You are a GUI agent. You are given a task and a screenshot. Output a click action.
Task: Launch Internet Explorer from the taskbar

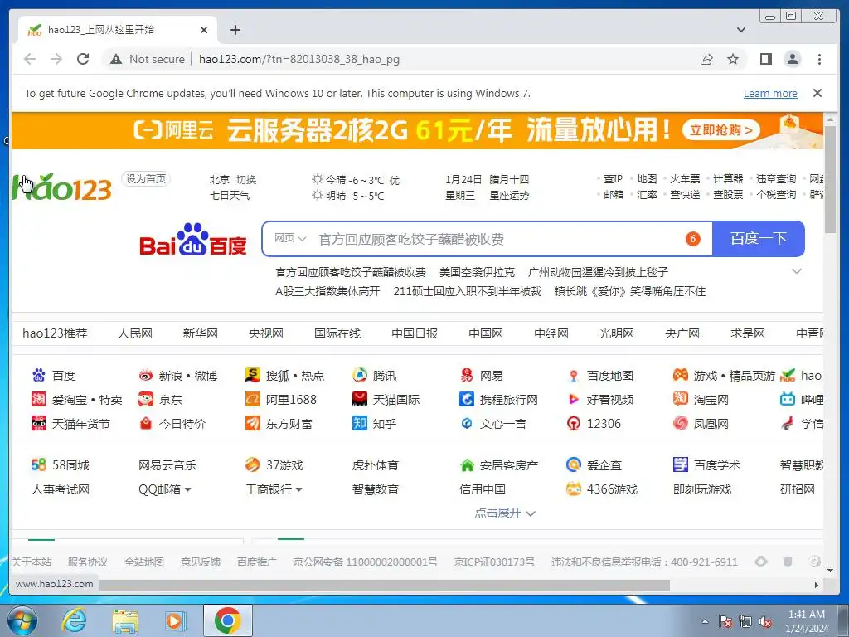point(74,620)
